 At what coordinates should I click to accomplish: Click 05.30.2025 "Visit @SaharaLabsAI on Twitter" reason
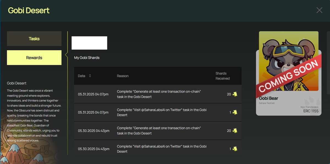point(162,149)
